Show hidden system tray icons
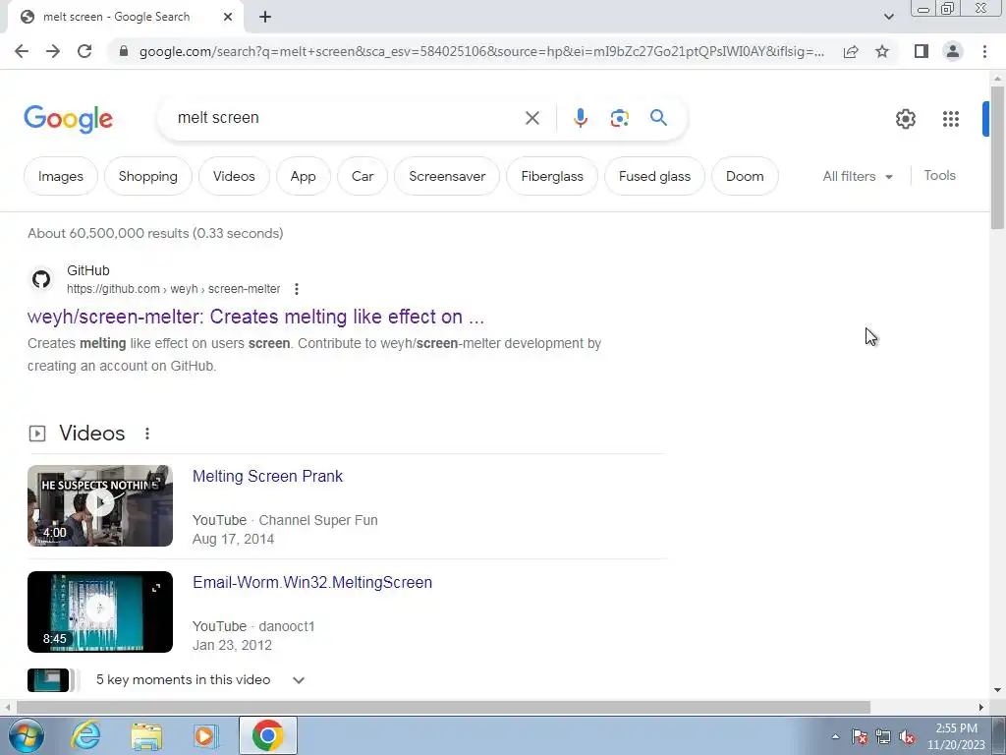 [x=835, y=737]
